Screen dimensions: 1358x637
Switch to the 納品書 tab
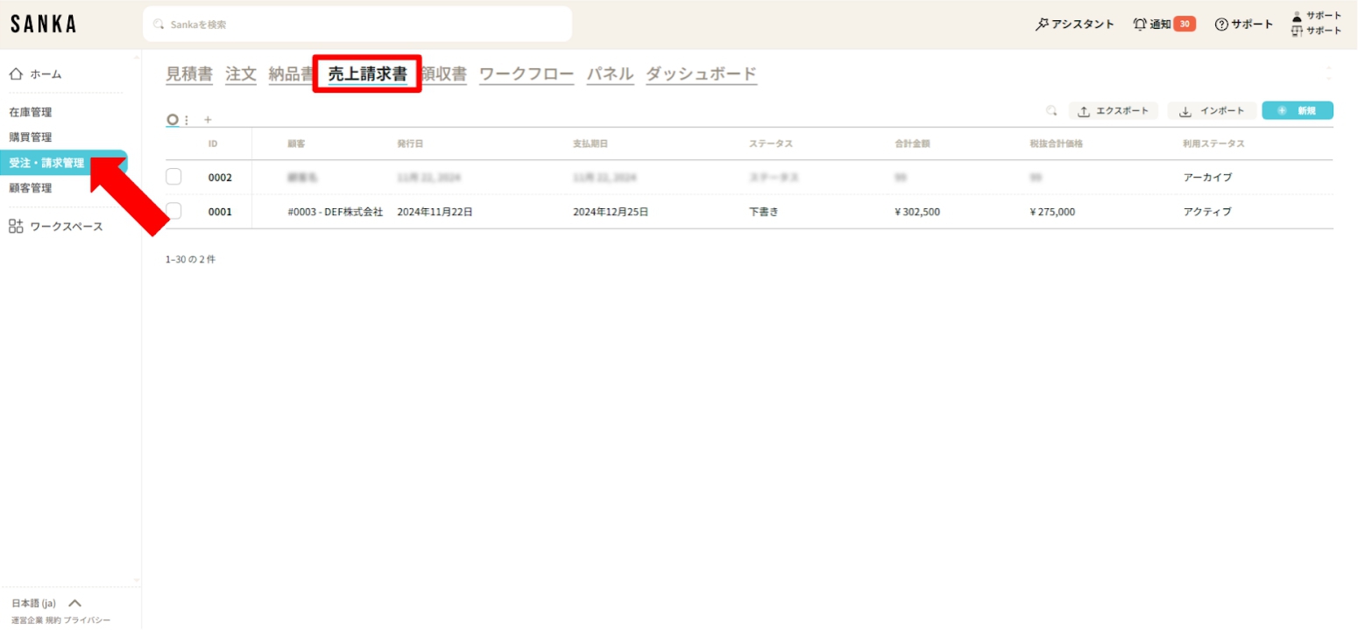click(x=290, y=74)
